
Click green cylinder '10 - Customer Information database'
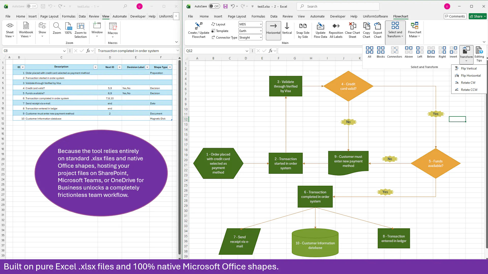pos(315,243)
